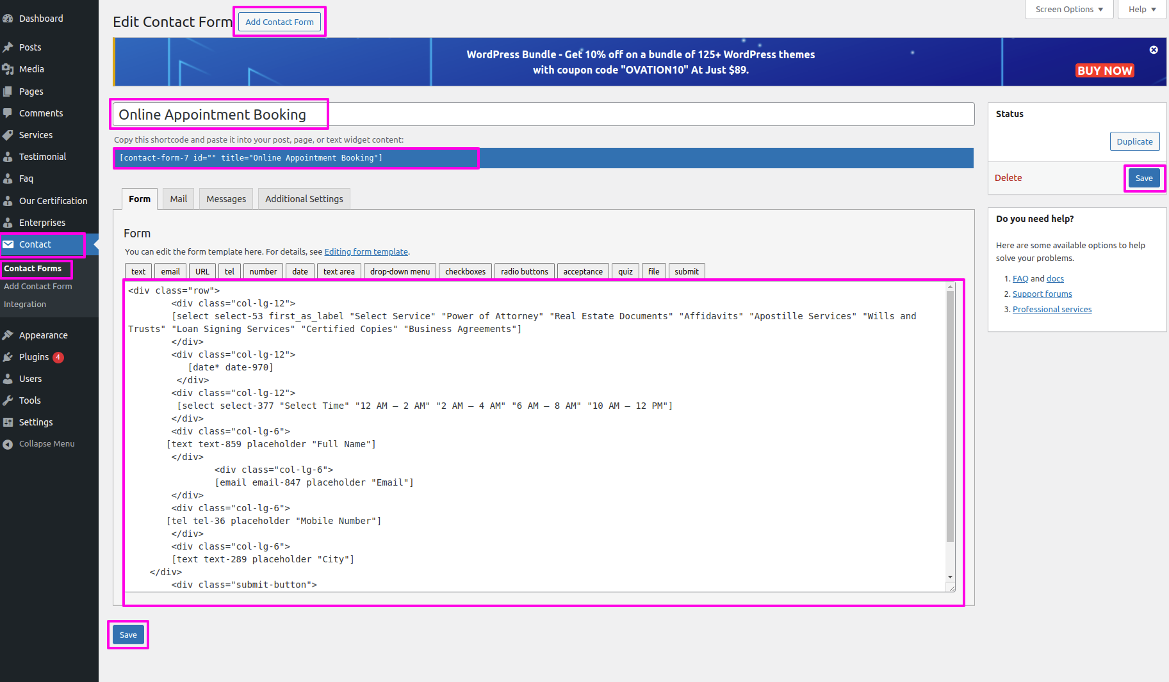Insert a checkboxes form tag

tap(465, 272)
